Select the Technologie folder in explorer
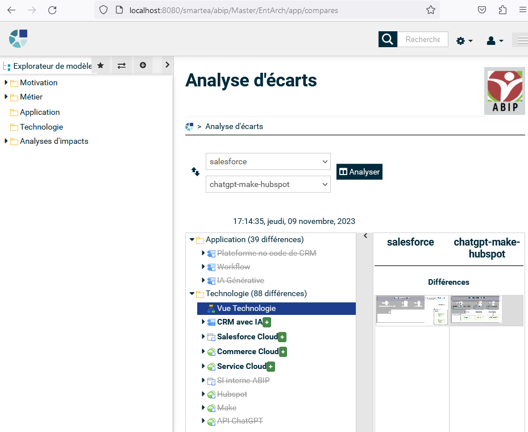Image resolution: width=528 pixels, height=432 pixels. coord(41,127)
